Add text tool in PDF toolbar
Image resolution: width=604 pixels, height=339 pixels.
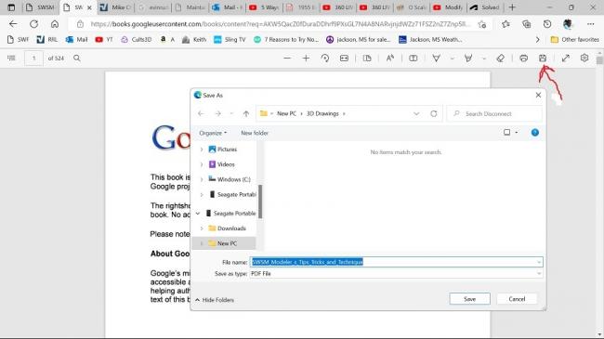coord(413,59)
